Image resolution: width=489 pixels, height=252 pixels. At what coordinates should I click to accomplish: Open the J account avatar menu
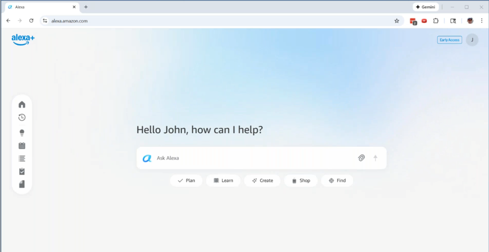tap(472, 40)
